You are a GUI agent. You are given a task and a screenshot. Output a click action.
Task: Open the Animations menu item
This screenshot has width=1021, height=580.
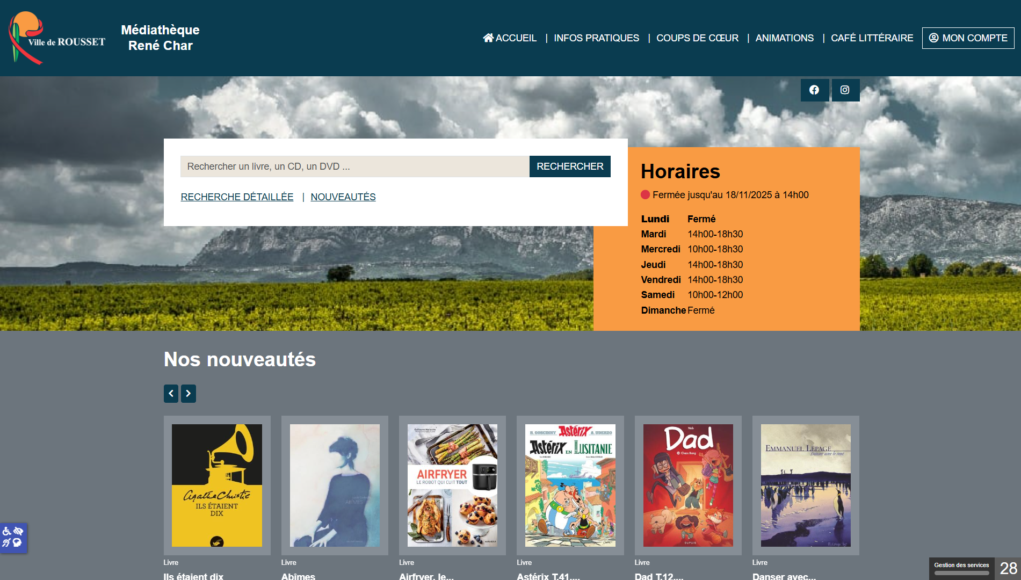point(784,38)
